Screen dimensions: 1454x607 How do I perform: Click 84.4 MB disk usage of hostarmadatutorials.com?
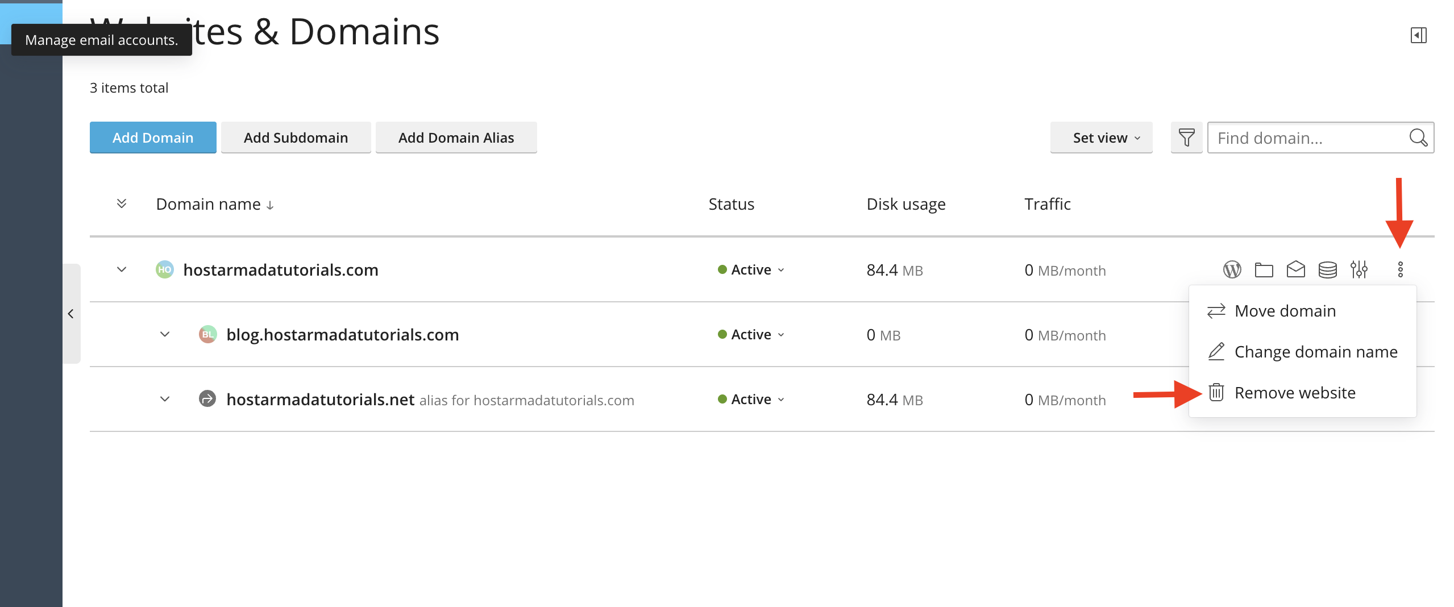[x=895, y=271]
